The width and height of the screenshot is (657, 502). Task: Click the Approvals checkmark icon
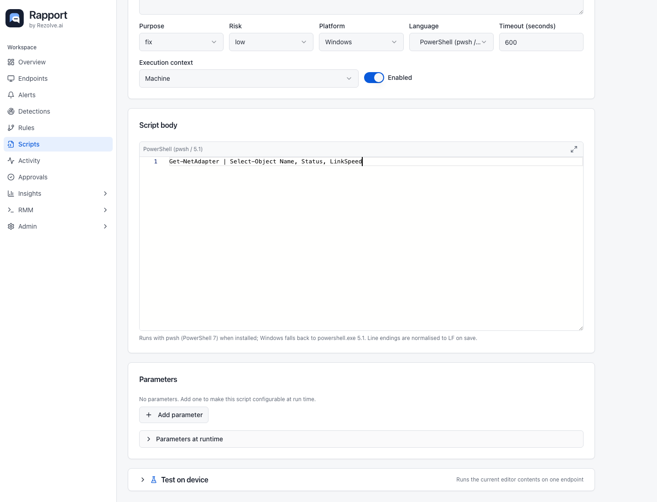11,177
